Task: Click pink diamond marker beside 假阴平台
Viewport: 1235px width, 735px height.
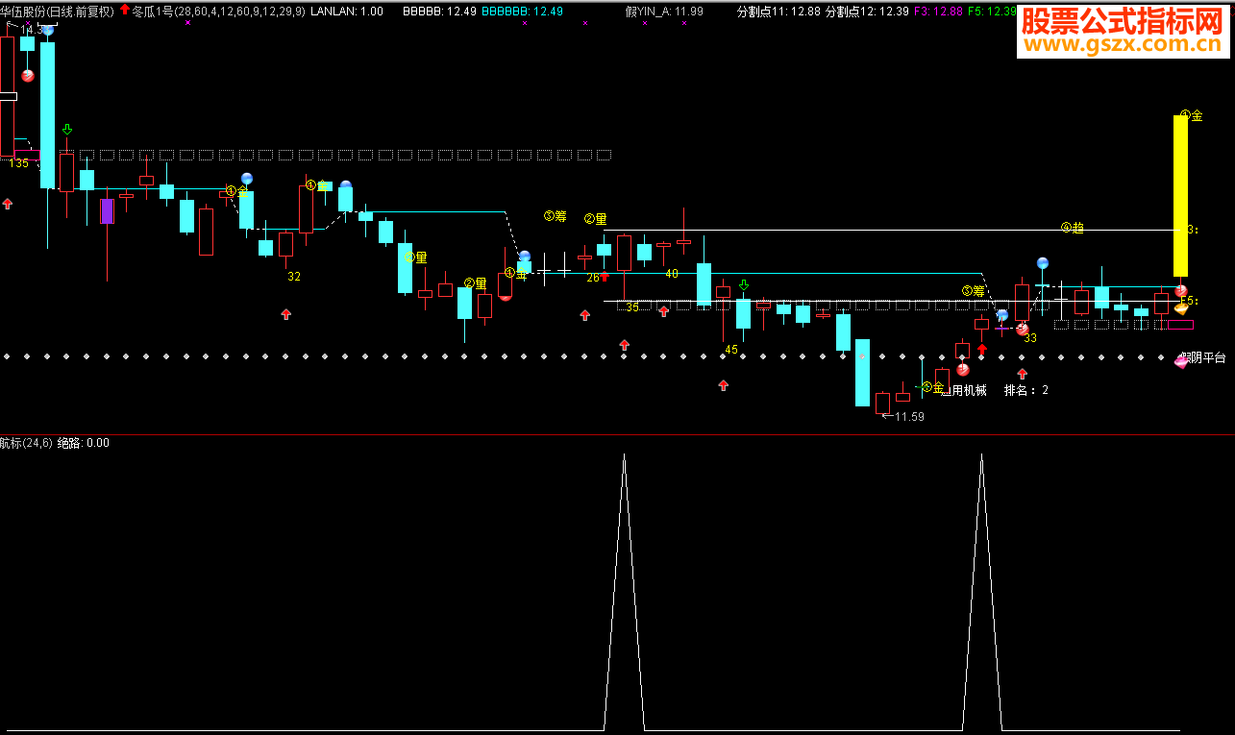Action: [x=1181, y=362]
